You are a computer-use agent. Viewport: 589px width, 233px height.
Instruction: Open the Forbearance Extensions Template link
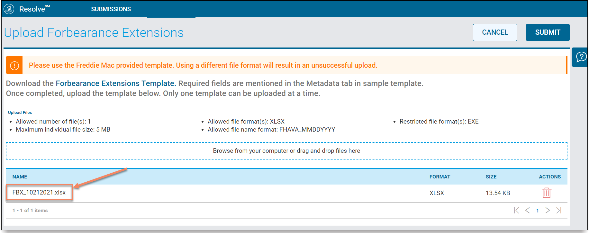point(116,83)
